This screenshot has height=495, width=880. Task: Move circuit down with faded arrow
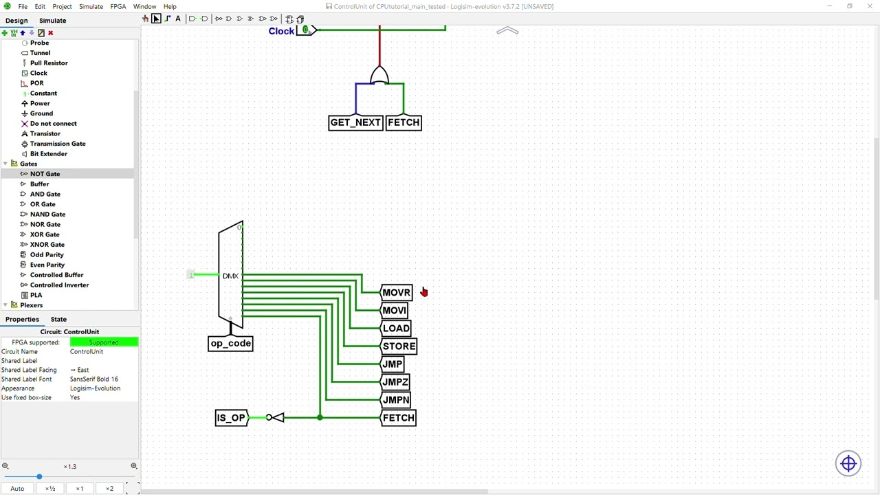[x=32, y=32]
